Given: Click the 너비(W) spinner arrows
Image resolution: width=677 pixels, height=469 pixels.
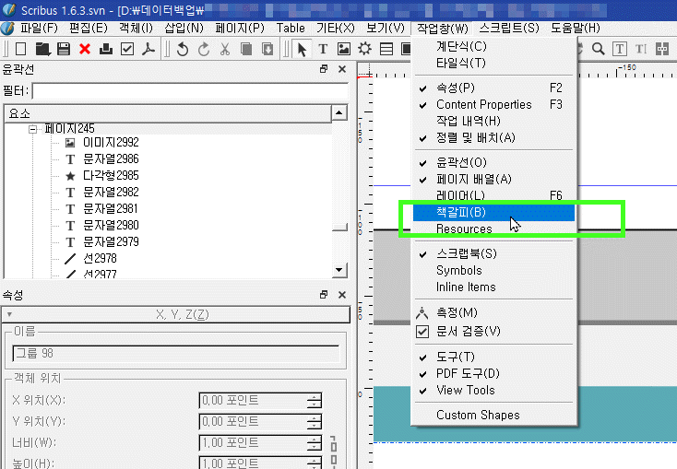Looking at the screenshot, I should point(315,442).
